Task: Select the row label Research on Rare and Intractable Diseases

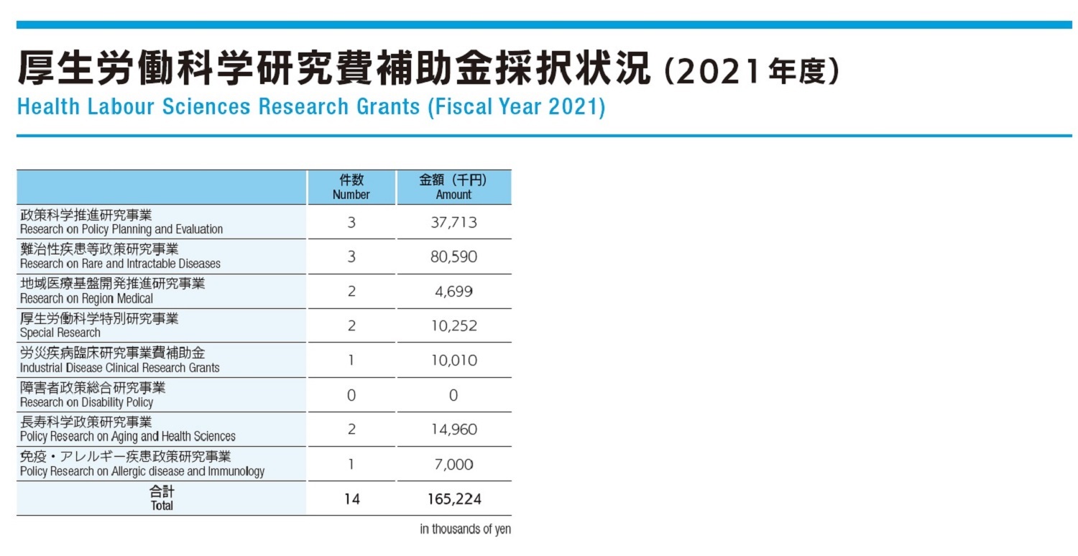Action: (120, 264)
